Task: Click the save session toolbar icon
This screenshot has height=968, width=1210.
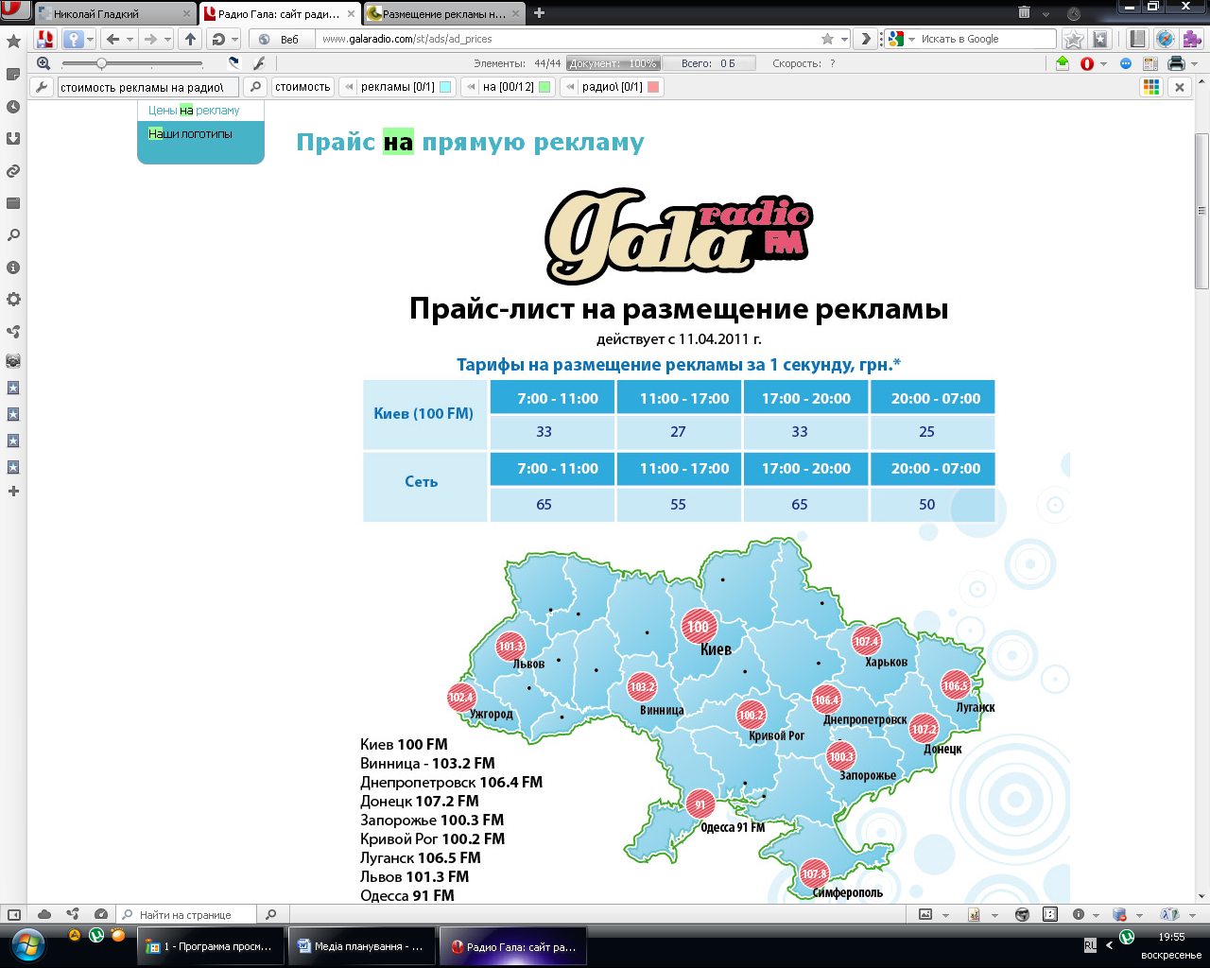Action: tap(44, 39)
